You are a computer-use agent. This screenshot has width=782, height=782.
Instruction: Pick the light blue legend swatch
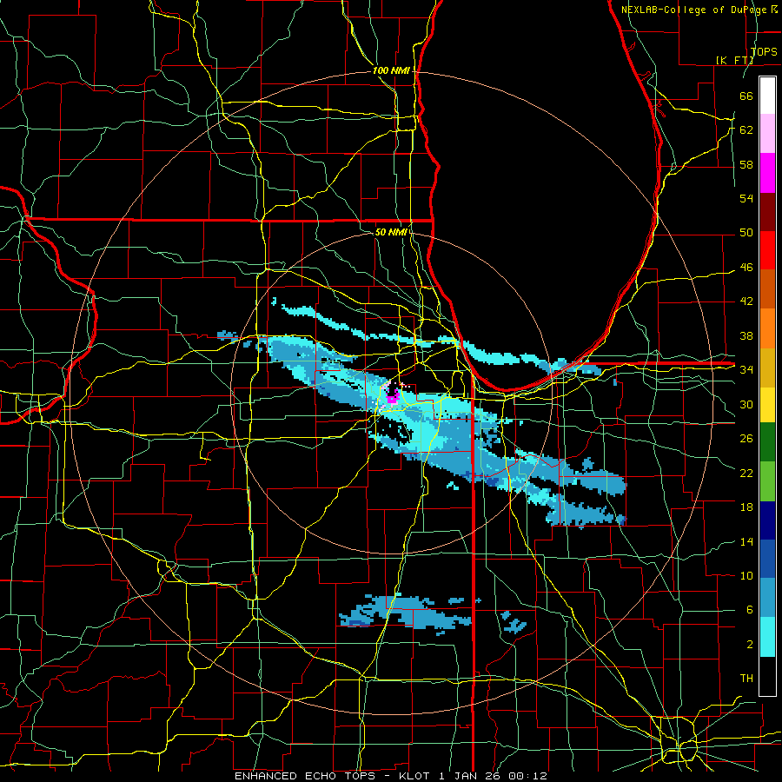[x=767, y=598]
